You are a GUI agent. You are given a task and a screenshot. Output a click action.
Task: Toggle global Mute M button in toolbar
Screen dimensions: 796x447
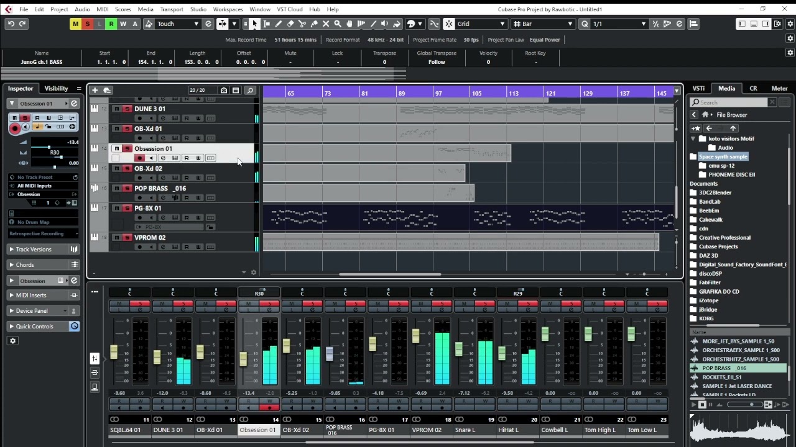pyautogui.click(x=75, y=24)
